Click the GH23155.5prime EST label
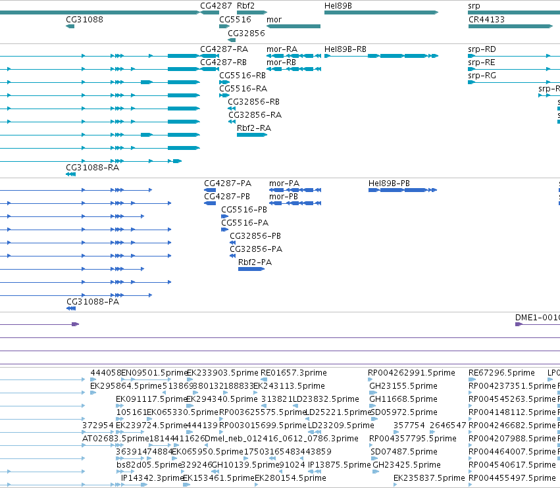The image size is (560, 488). click(x=403, y=386)
